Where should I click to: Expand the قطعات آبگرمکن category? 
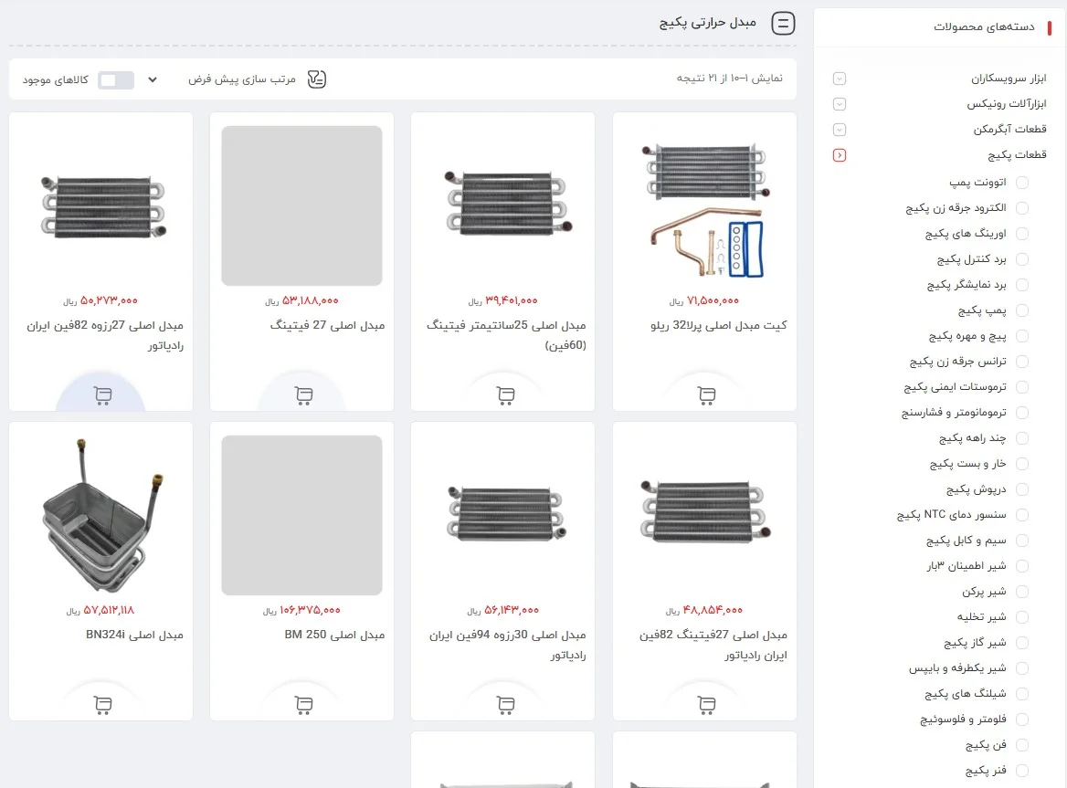[839, 129]
